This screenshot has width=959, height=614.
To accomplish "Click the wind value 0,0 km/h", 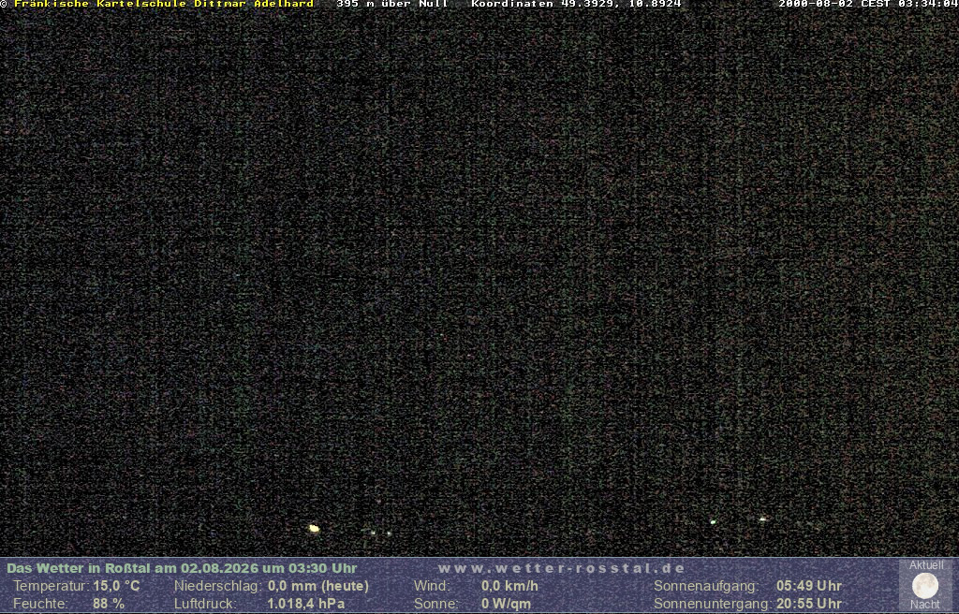I will click(x=509, y=586).
